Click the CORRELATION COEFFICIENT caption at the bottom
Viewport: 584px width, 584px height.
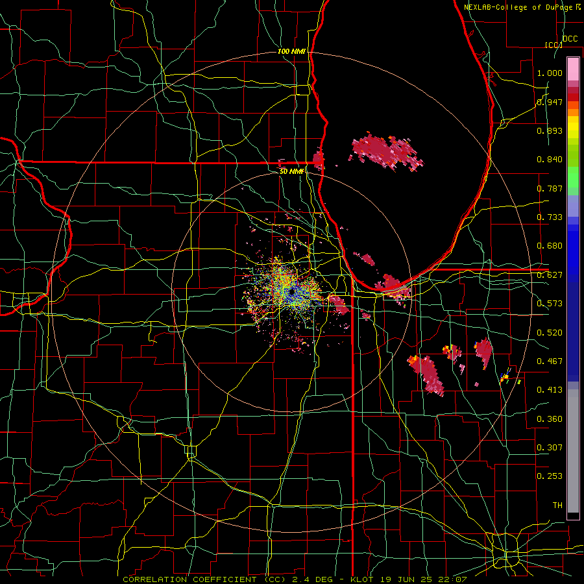pyautogui.click(x=294, y=579)
